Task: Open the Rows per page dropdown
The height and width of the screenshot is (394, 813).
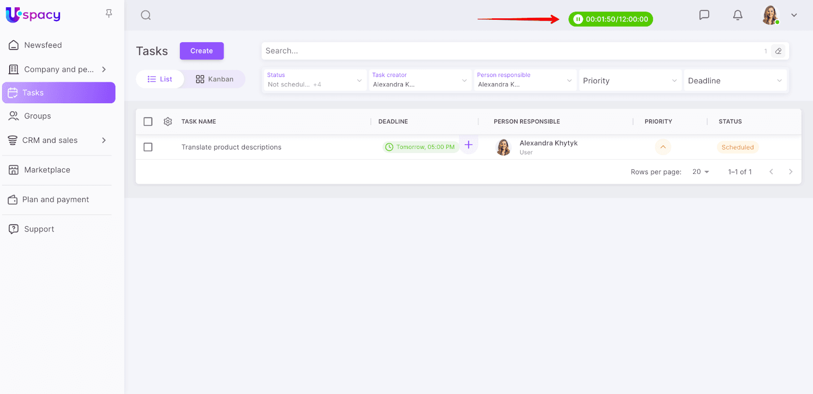Action: (701, 172)
